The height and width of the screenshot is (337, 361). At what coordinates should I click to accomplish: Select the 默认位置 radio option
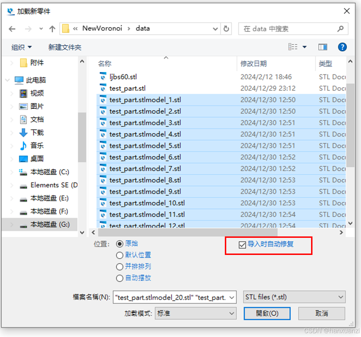[x=120, y=255]
